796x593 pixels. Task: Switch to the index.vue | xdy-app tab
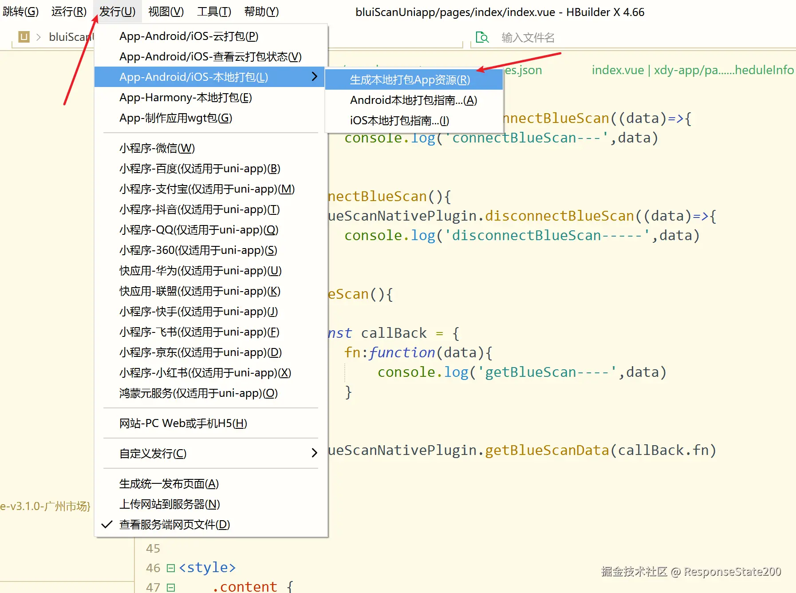click(693, 70)
